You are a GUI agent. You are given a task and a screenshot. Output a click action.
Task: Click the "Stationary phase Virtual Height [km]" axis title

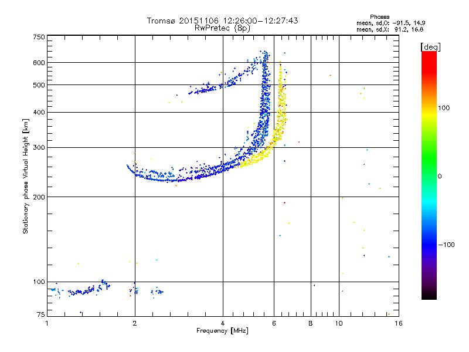click(x=26, y=176)
